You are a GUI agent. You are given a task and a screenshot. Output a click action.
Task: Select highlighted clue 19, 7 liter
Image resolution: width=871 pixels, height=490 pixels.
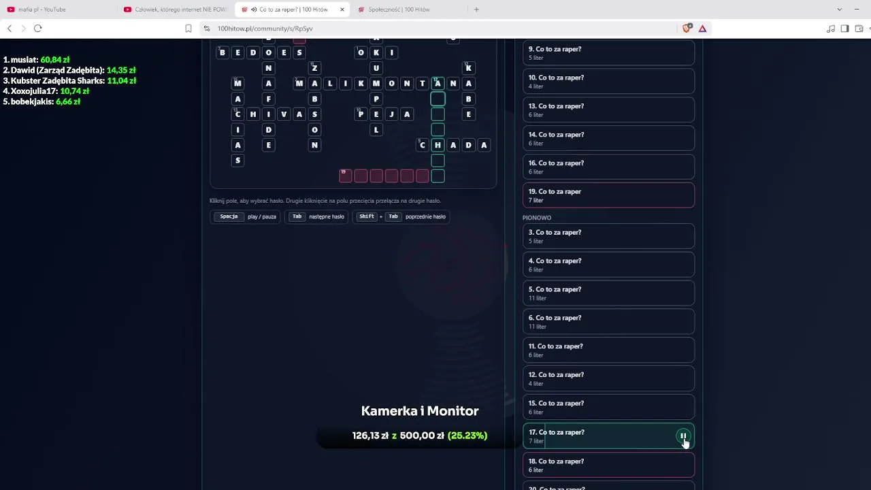(x=608, y=195)
